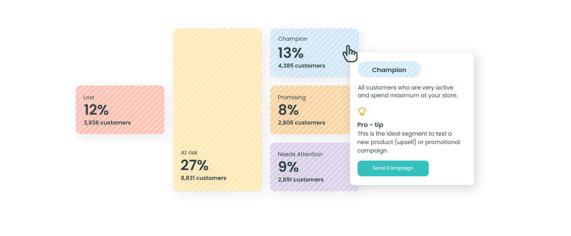Screen dimensions: 571x236
Task: Click the lightbulb Pro-tip icon
Action: point(361,111)
